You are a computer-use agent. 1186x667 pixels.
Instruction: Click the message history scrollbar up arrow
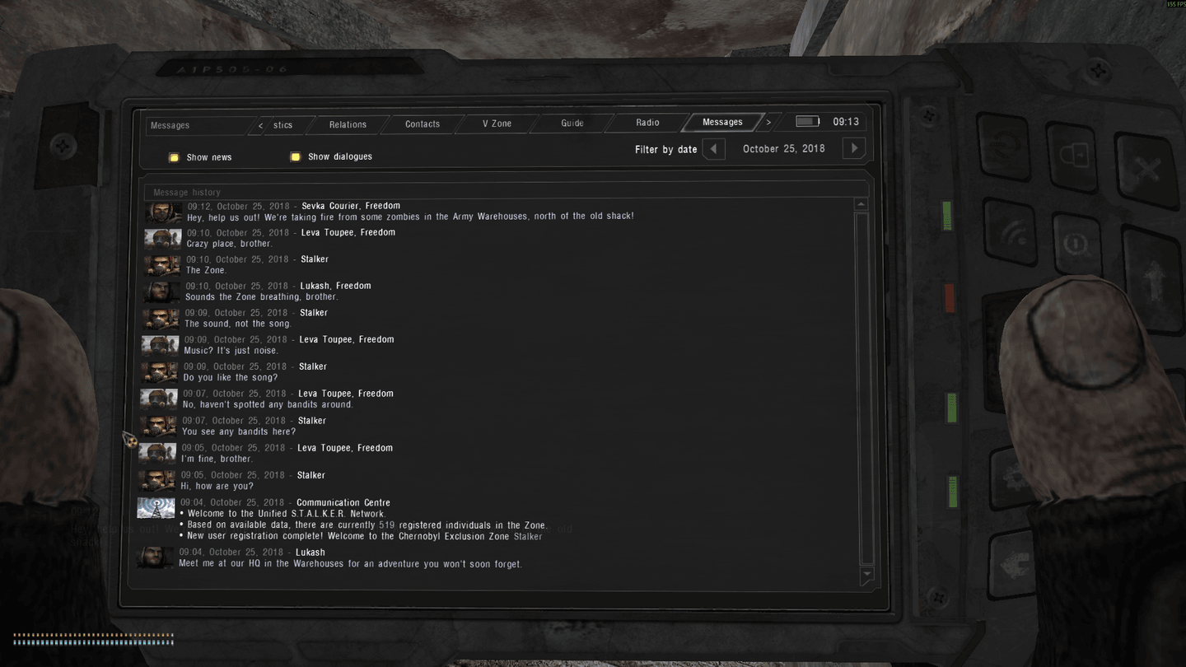pyautogui.click(x=861, y=203)
